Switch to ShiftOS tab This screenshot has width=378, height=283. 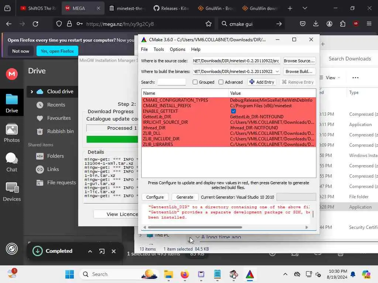38,8
